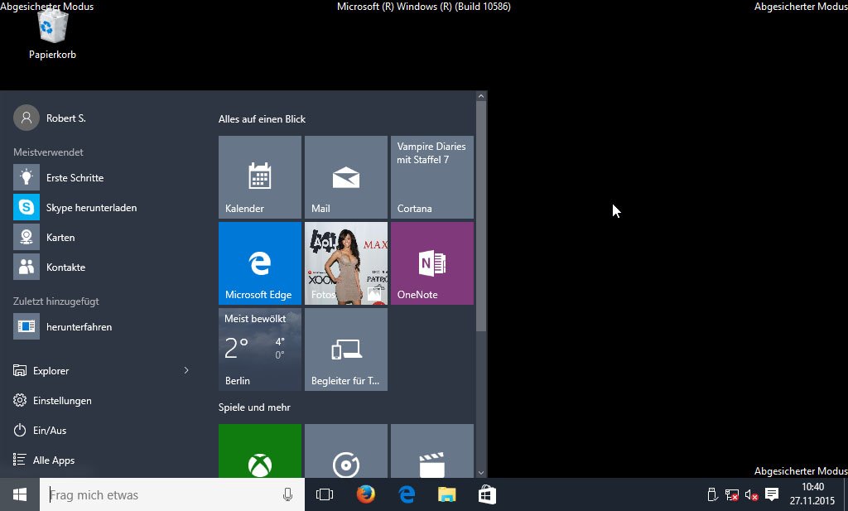Viewport: 848px width, 511px height.
Task: Open the Store from the taskbar
Action: [487, 494]
